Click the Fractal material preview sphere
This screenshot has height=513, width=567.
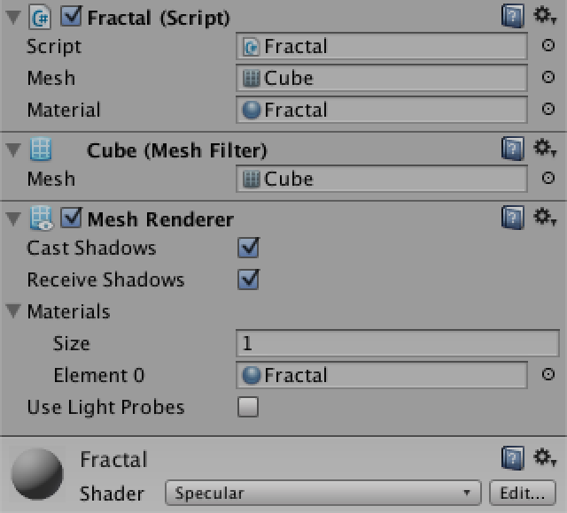(x=37, y=474)
